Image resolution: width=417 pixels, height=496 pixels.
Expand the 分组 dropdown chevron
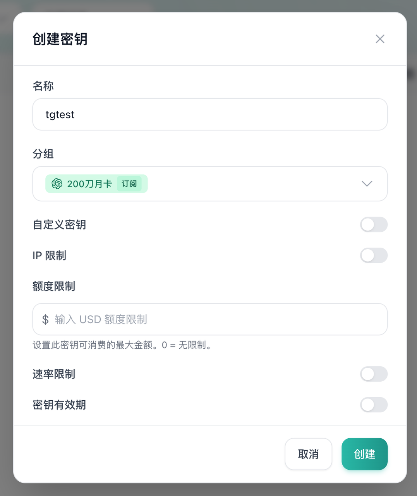367,184
